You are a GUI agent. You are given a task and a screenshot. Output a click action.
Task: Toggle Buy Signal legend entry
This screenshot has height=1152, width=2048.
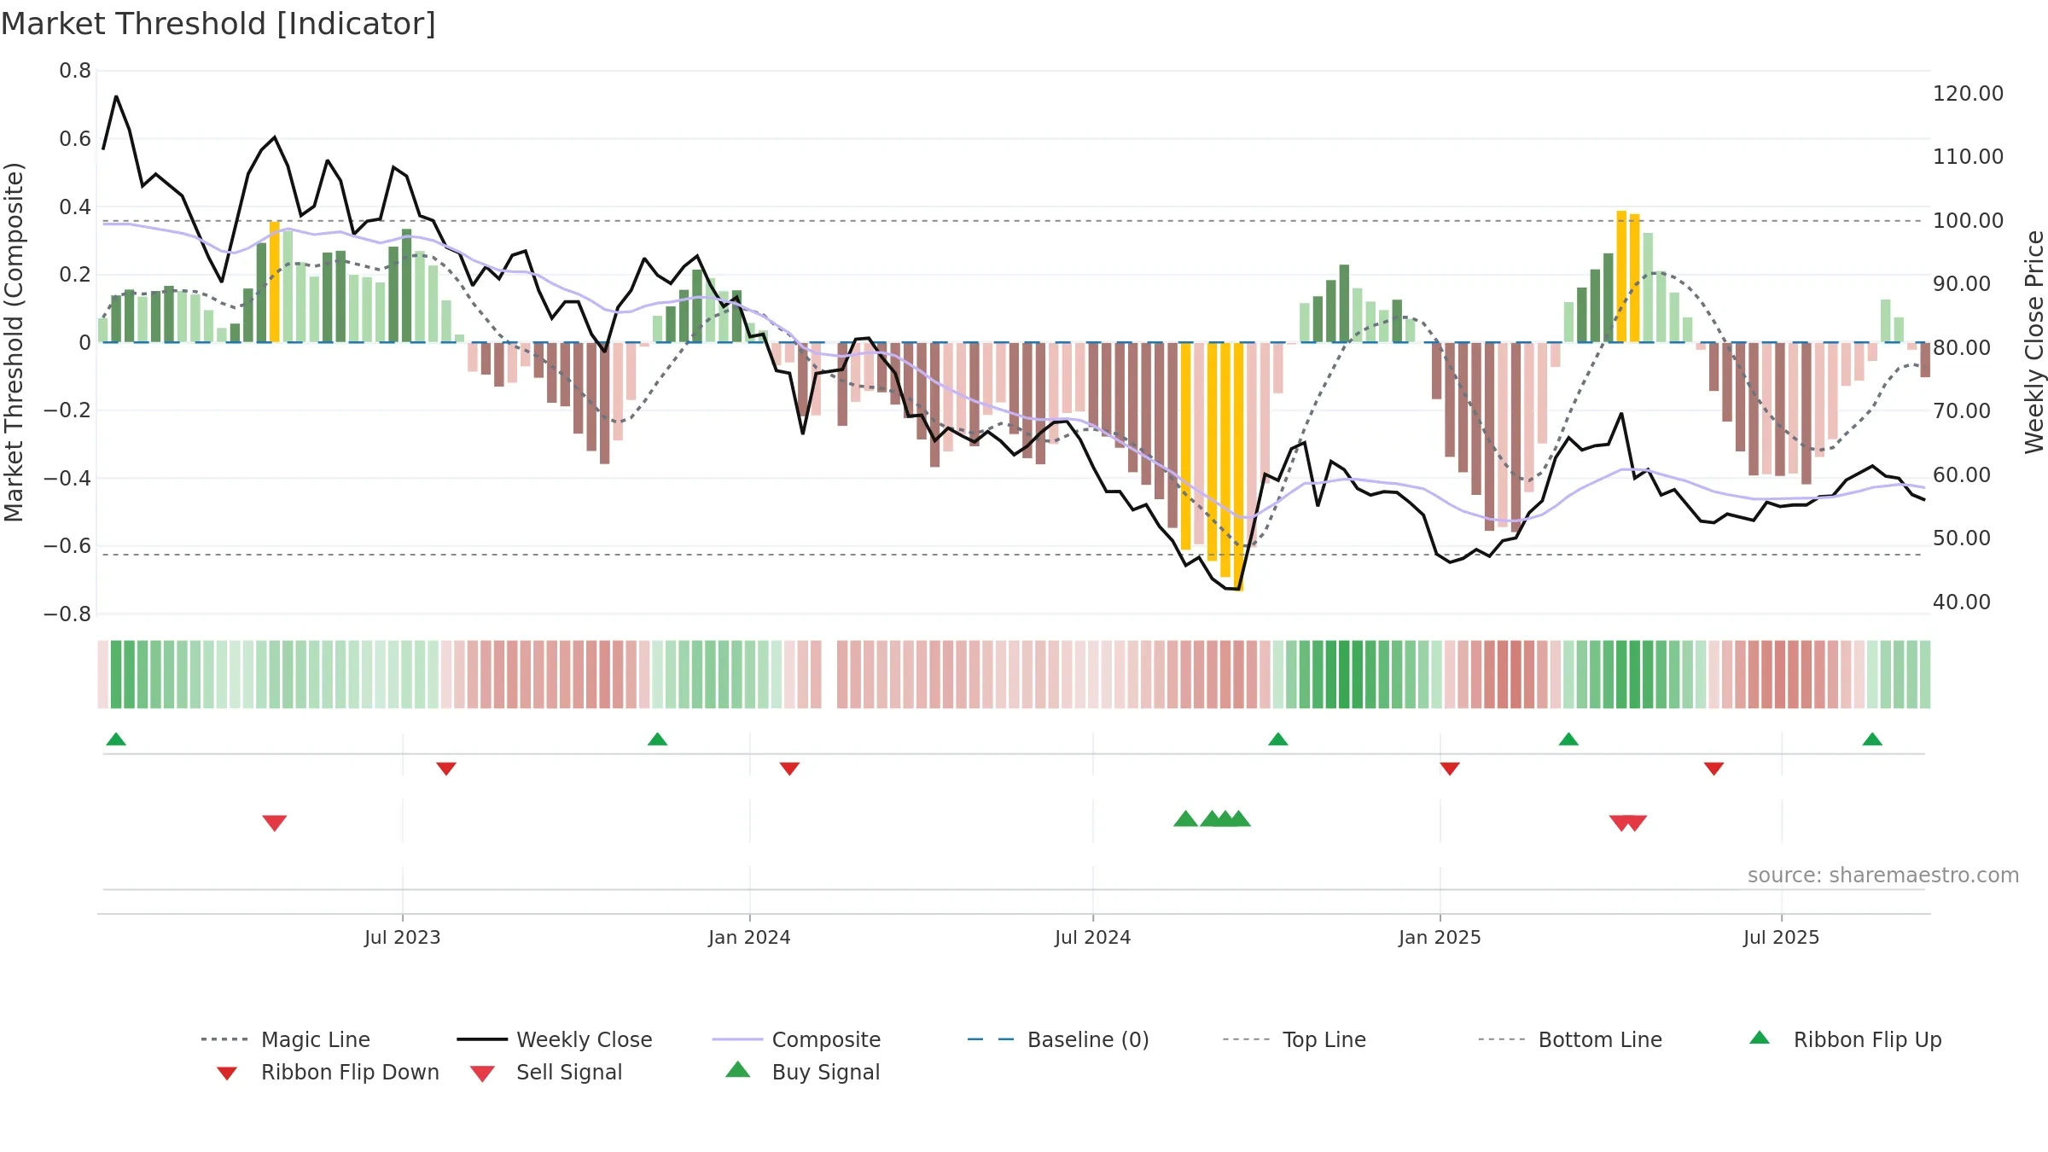point(802,1072)
